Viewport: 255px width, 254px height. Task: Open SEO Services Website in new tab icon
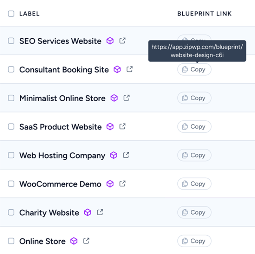click(x=122, y=41)
